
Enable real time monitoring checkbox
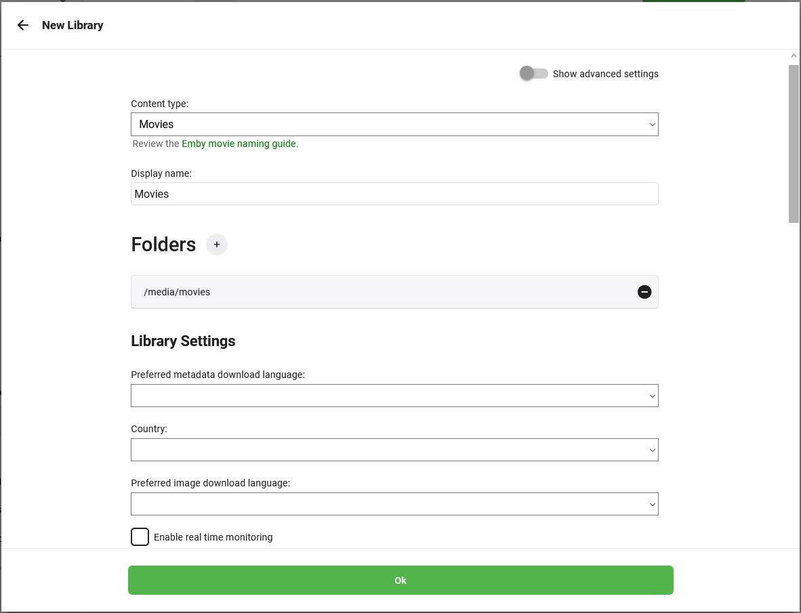coord(140,537)
